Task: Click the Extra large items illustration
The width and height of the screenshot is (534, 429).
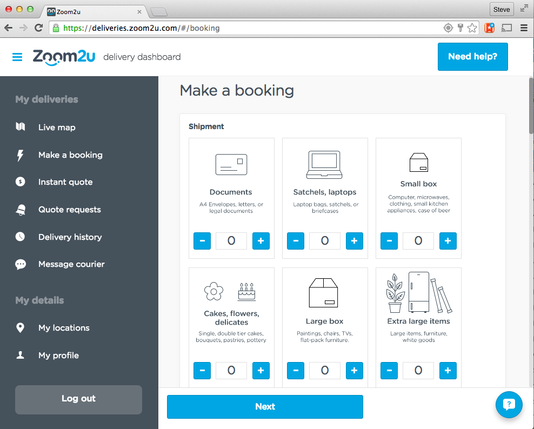Action: [x=419, y=292]
